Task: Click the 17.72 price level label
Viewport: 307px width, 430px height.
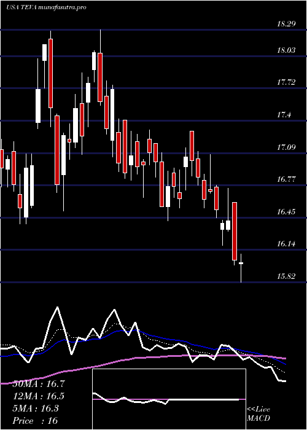Action: (286, 82)
